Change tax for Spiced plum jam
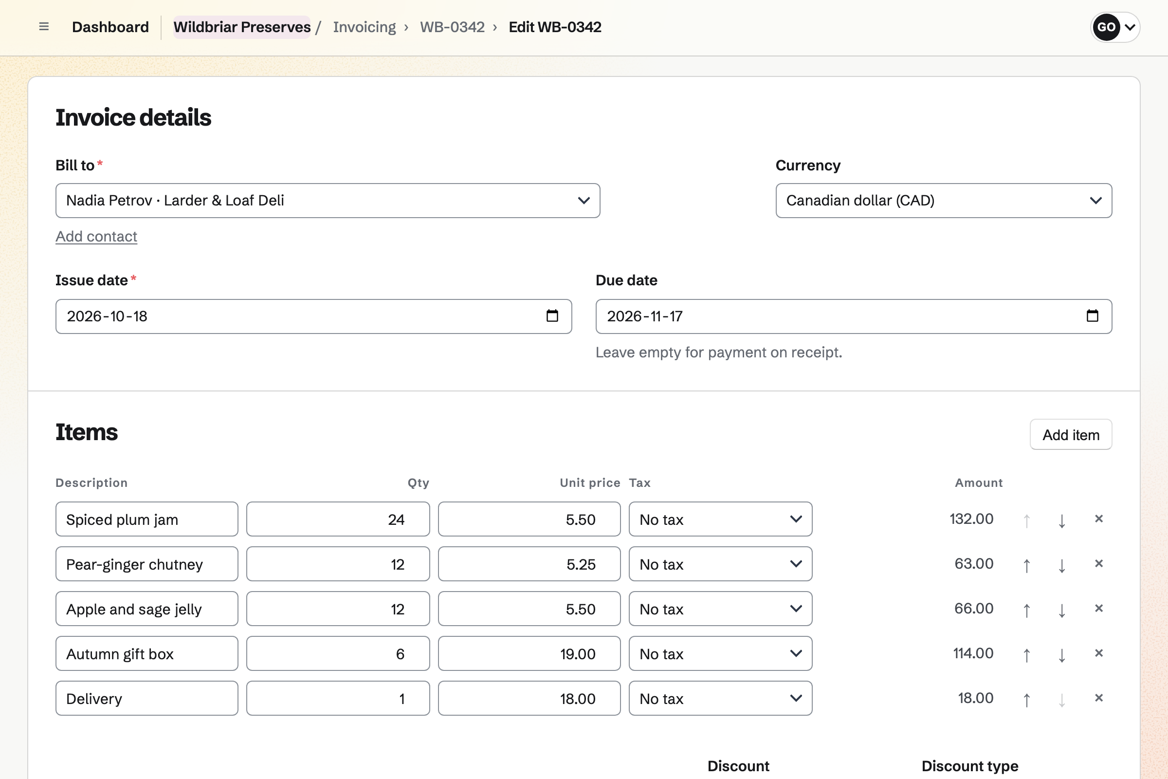 tap(720, 519)
